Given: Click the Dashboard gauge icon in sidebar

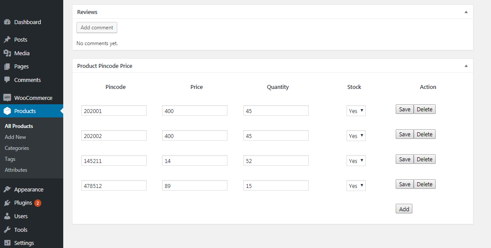Looking at the screenshot, I should [7, 22].
